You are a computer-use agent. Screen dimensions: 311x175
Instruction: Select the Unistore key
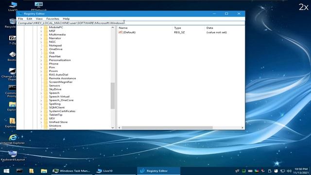tap(55, 126)
